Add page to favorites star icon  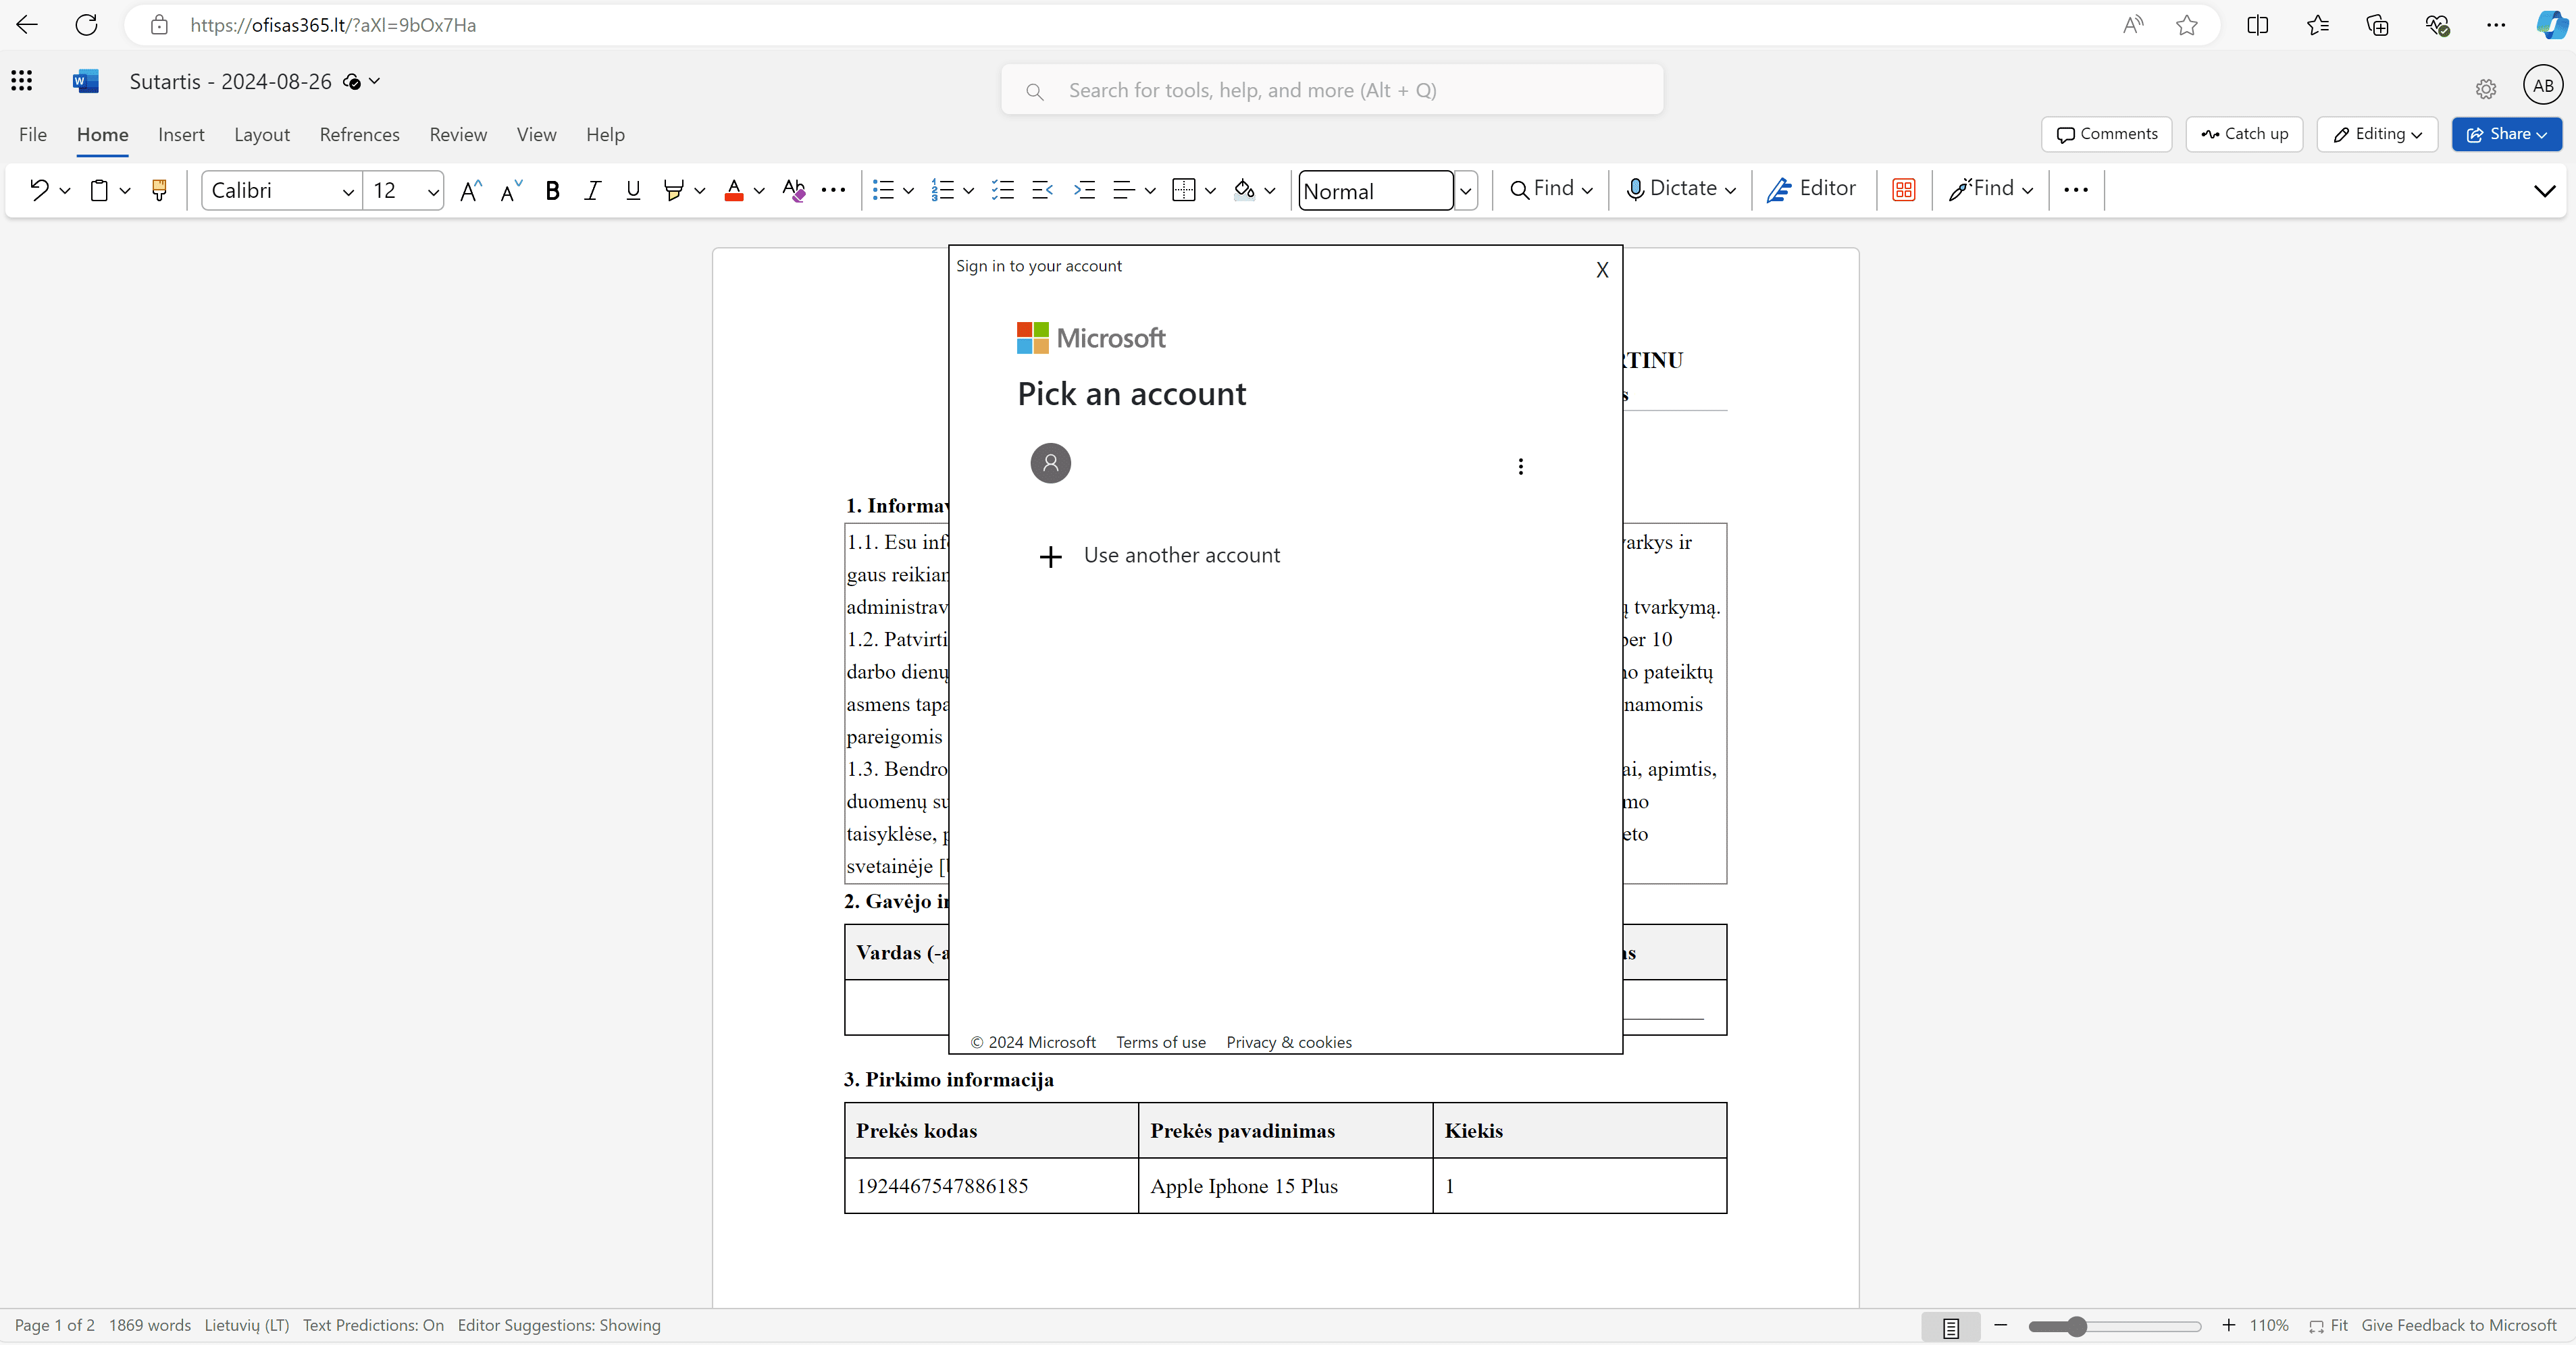2187,25
